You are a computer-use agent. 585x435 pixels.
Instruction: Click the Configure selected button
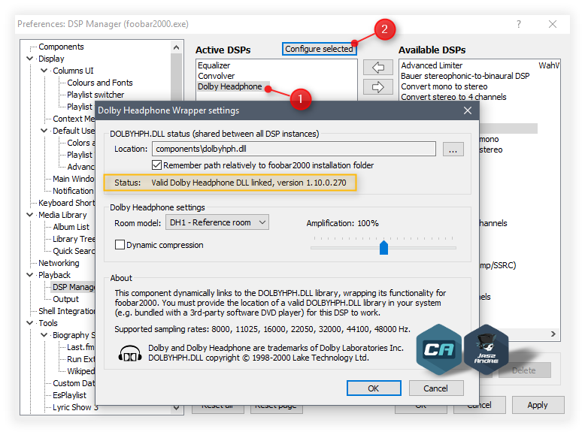coord(320,49)
